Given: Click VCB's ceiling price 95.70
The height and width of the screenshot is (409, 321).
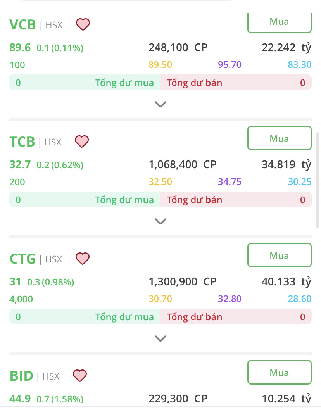Looking at the screenshot, I should click(230, 65).
